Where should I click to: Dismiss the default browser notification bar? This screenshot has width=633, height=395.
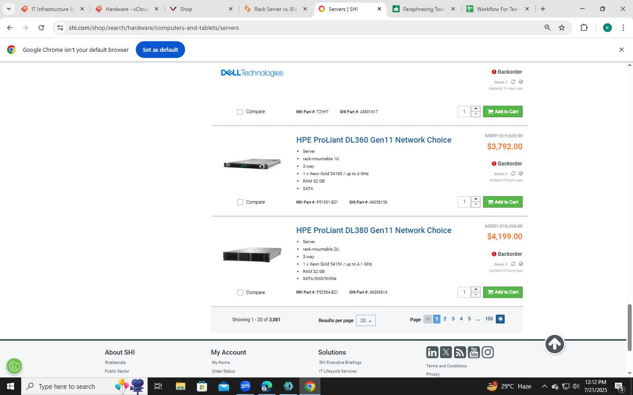click(x=622, y=50)
